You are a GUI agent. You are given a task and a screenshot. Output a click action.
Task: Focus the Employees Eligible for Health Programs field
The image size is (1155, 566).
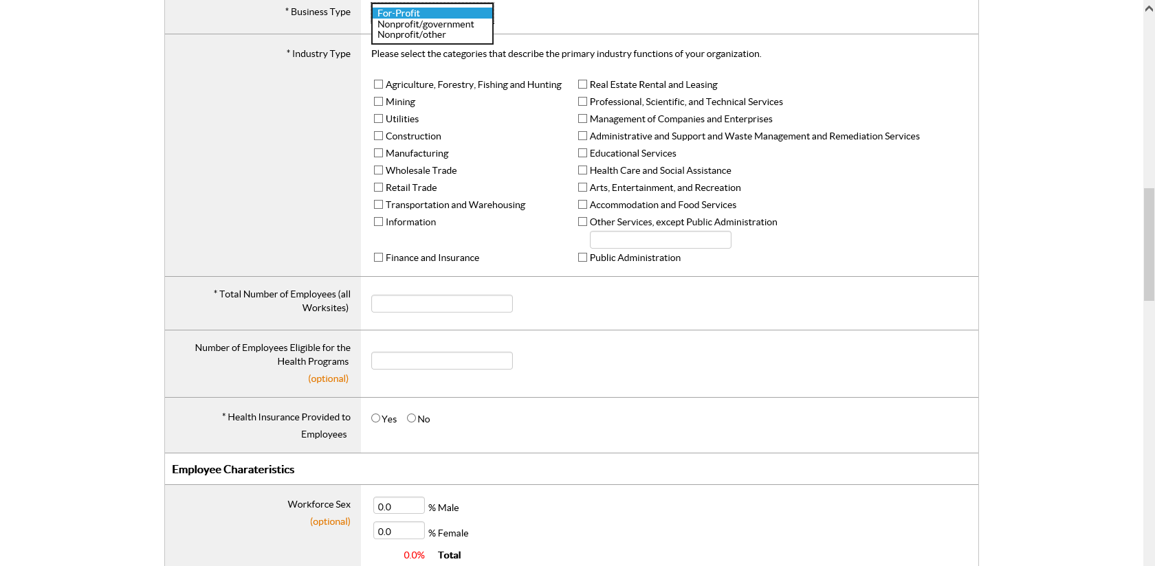coord(442,361)
